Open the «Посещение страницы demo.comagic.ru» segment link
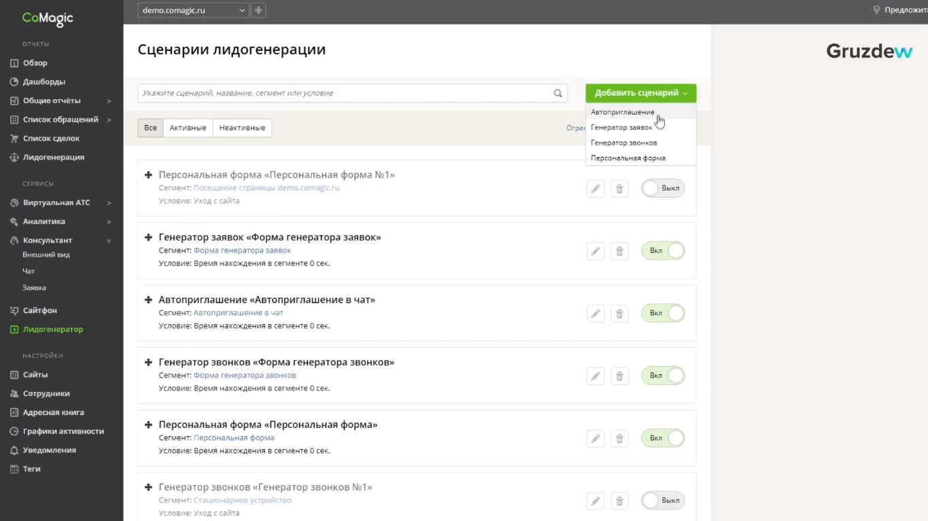 (267, 188)
